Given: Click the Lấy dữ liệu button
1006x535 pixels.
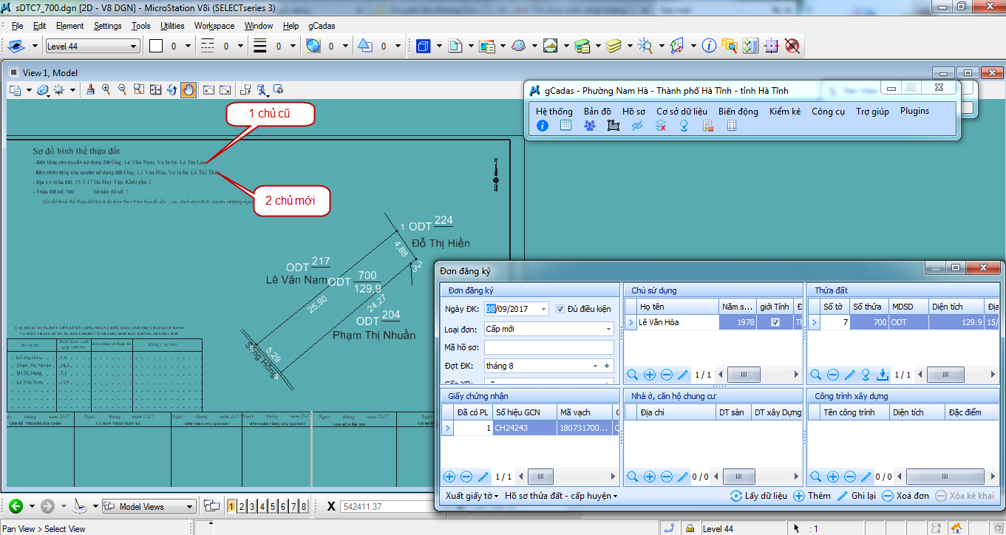Looking at the screenshot, I should [758, 496].
